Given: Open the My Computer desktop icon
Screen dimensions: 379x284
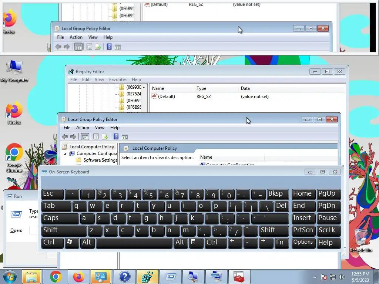Looking at the screenshot, I should click(14, 71).
